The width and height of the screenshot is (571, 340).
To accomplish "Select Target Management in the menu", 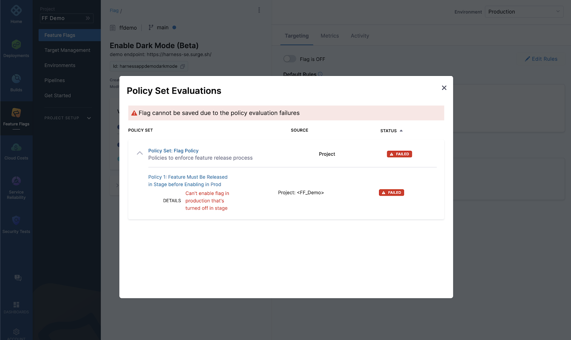I will click(67, 50).
